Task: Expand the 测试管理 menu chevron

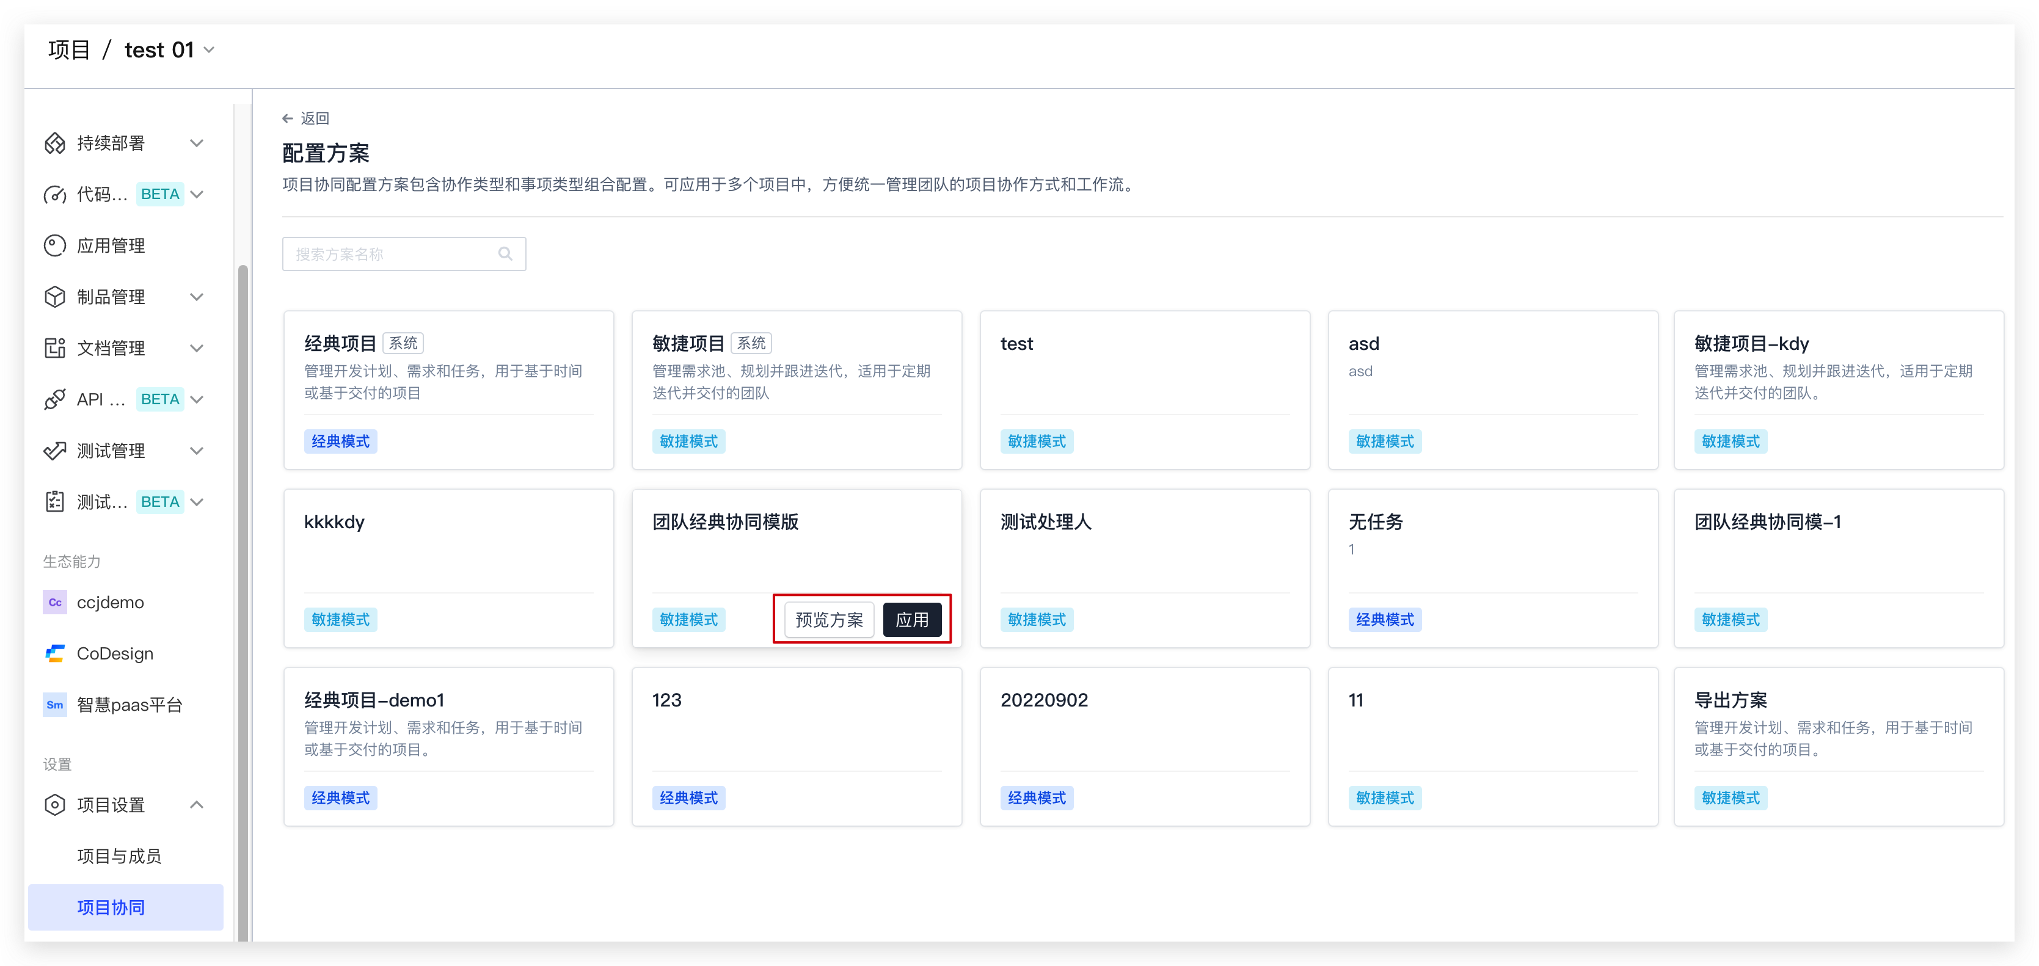Action: [x=197, y=451]
